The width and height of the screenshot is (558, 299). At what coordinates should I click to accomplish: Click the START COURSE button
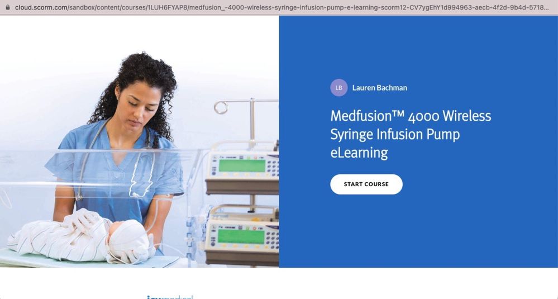366,184
